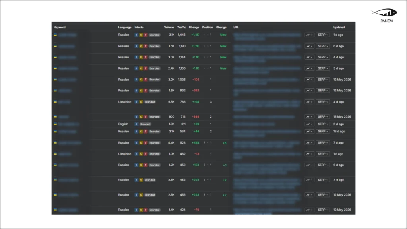
Task: Click the Position column header
Action: click(207, 27)
